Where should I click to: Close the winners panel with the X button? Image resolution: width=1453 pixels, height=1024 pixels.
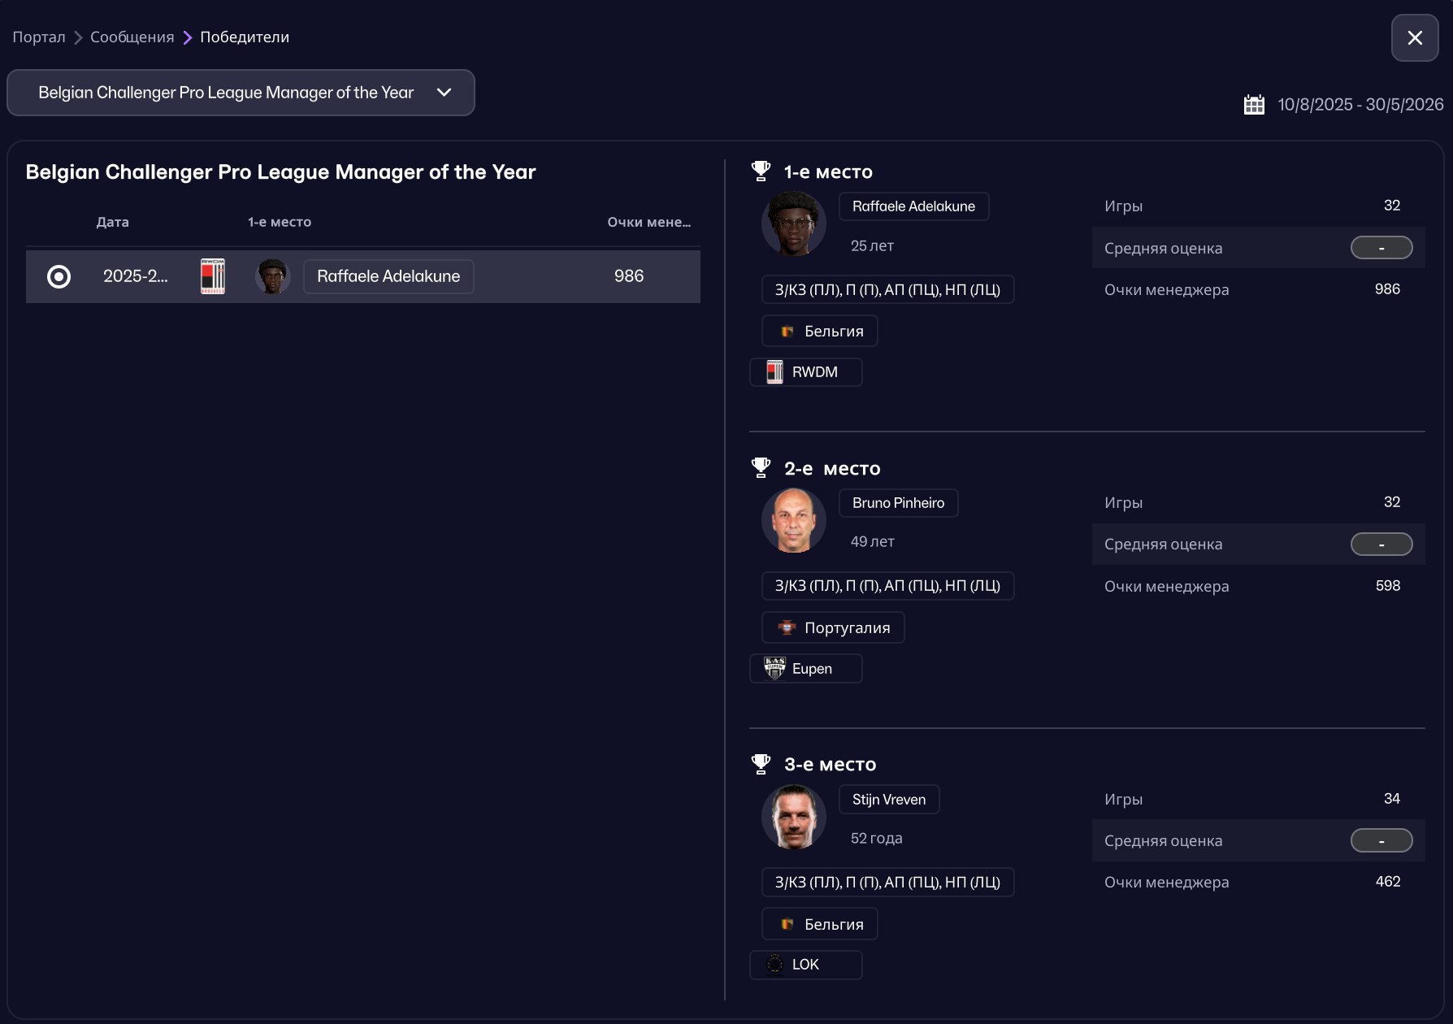1415,38
